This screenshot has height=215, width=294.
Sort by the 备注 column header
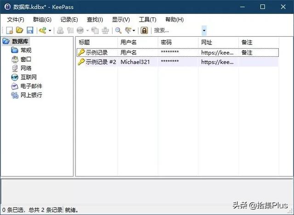259,42
